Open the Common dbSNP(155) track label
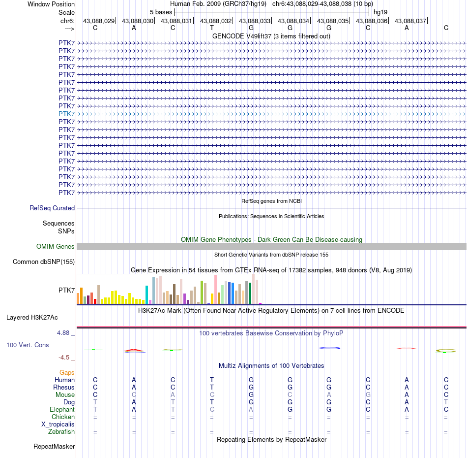This screenshot has width=467, height=458. (x=44, y=262)
